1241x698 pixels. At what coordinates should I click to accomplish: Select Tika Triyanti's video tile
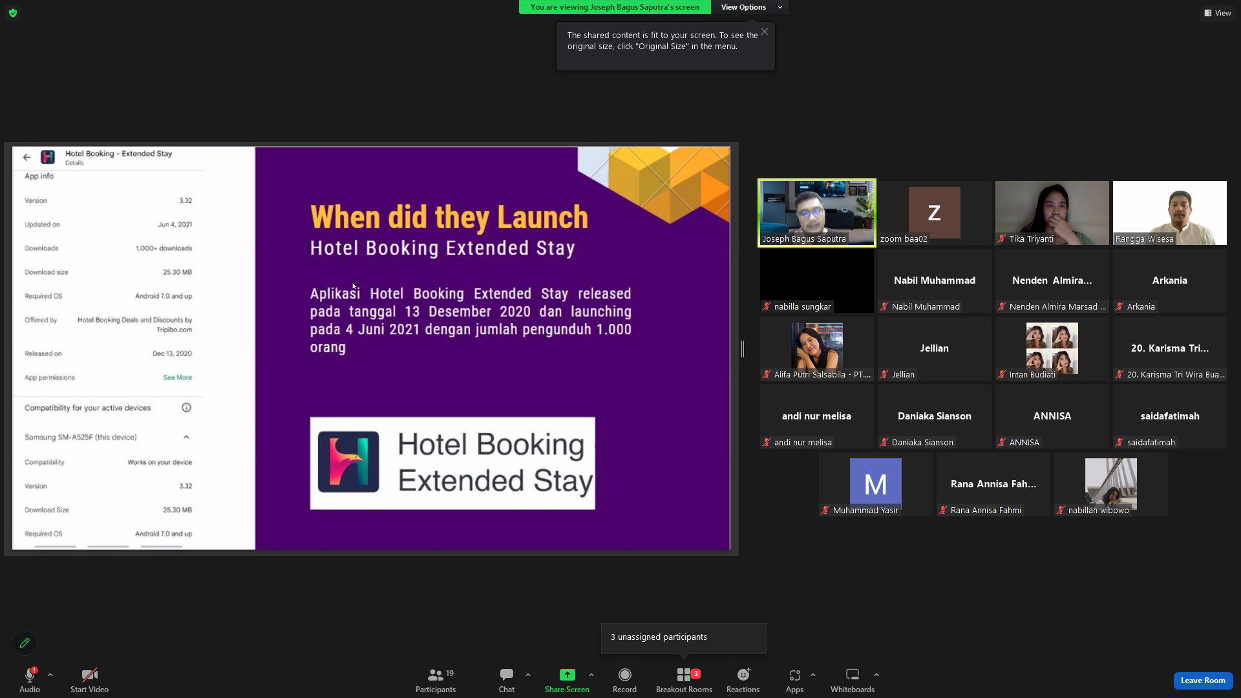(1052, 213)
